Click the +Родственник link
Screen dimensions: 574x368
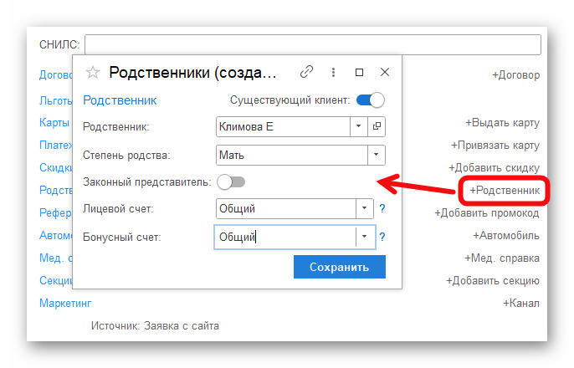(x=505, y=192)
